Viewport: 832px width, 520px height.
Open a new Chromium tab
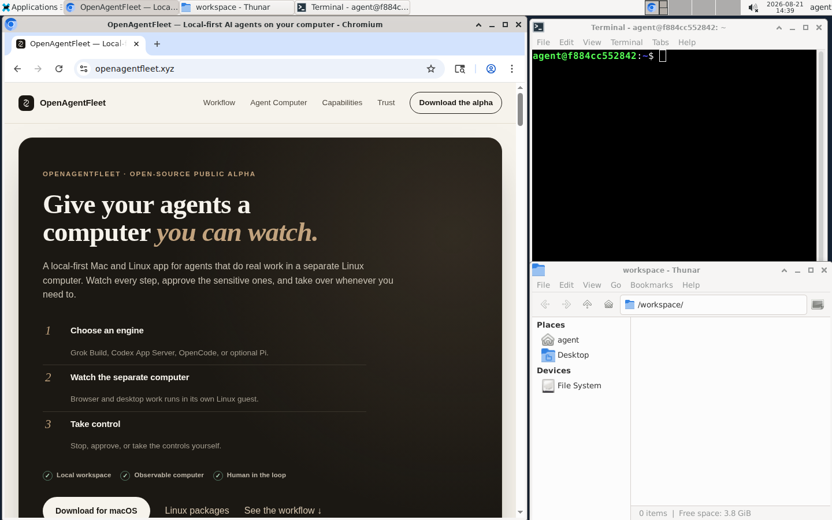point(157,44)
